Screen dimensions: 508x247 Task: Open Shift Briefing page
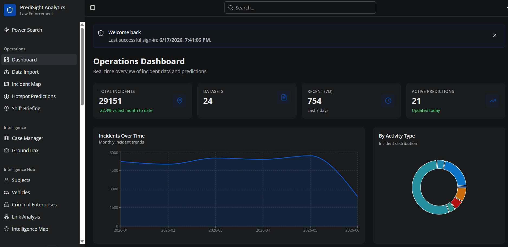tap(39, 108)
